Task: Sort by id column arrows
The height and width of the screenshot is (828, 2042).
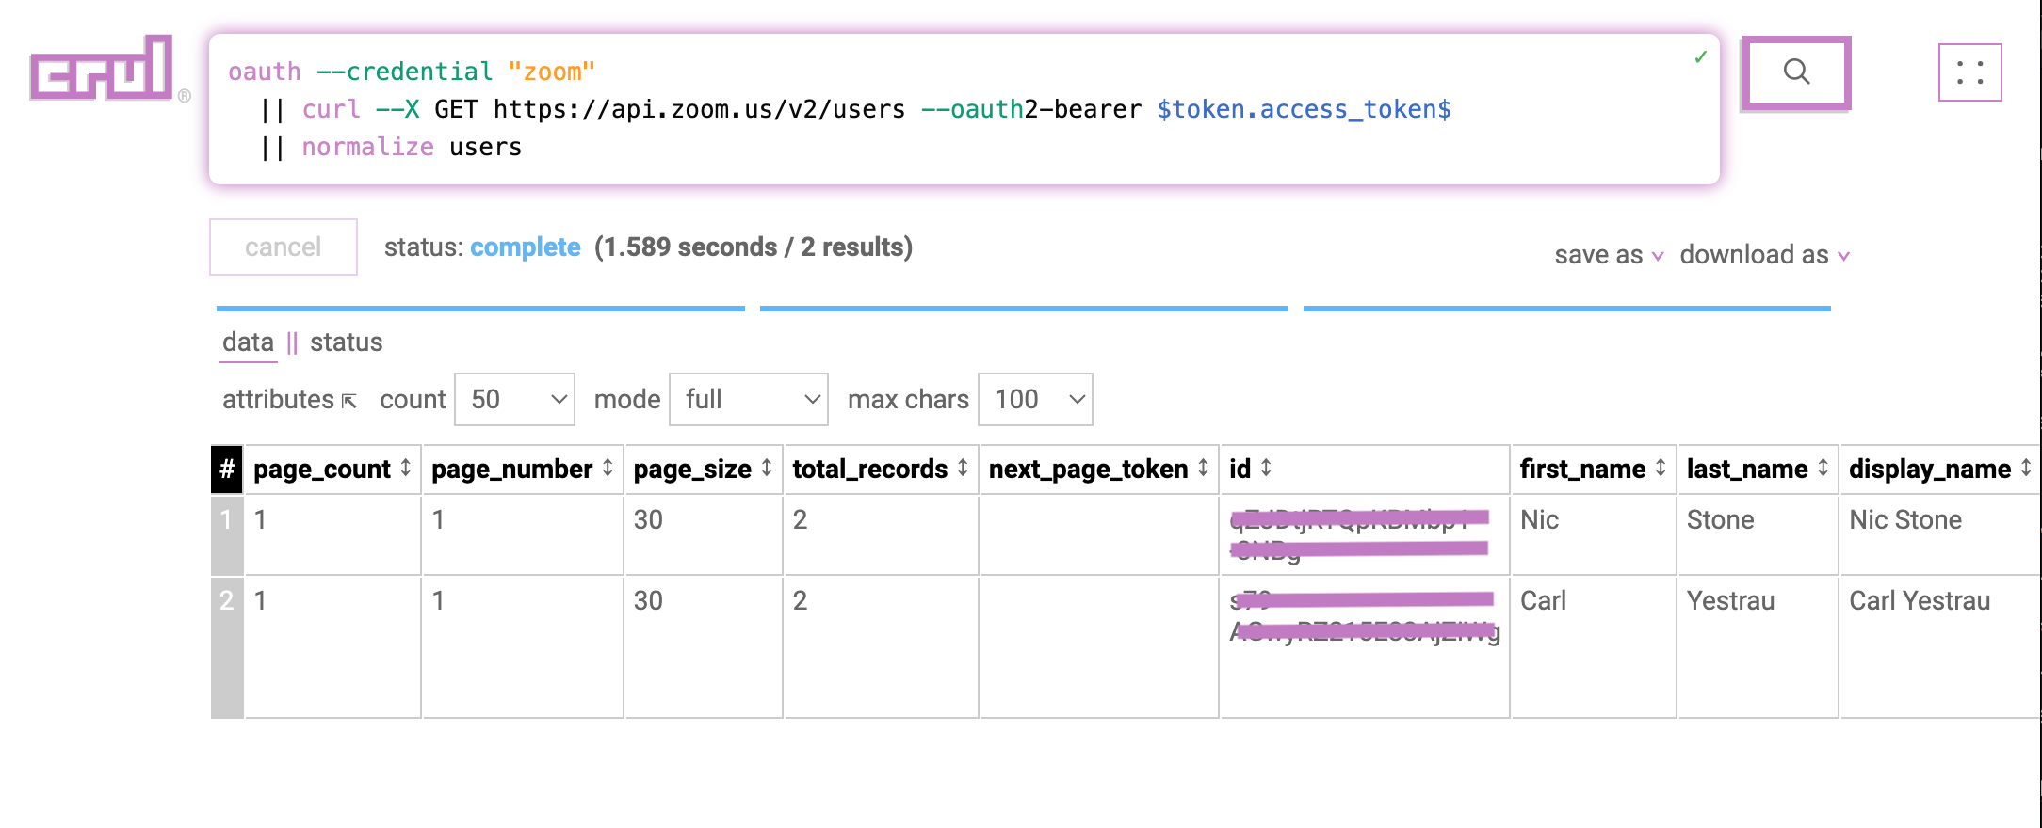Action: point(1267,468)
